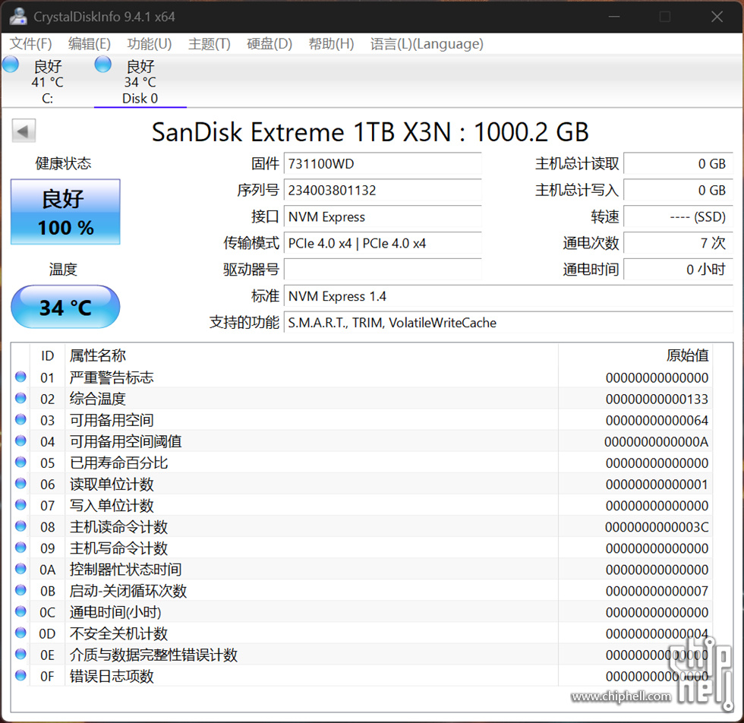Open the 编辑(E) menu
744x723 pixels.
coord(90,44)
